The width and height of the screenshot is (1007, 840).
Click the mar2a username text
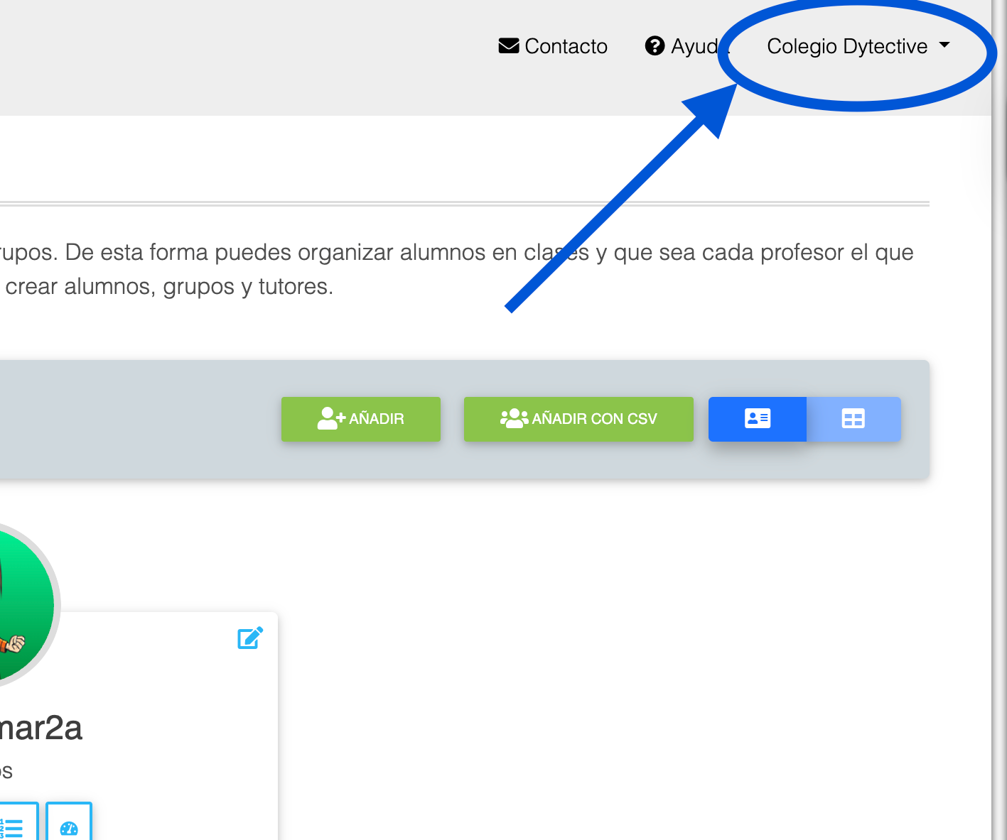[x=41, y=729]
